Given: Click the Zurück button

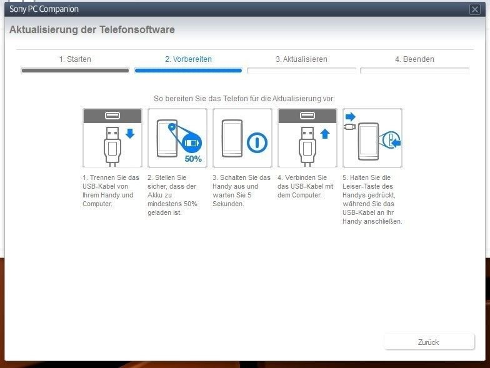Looking at the screenshot, I should 429,342.
